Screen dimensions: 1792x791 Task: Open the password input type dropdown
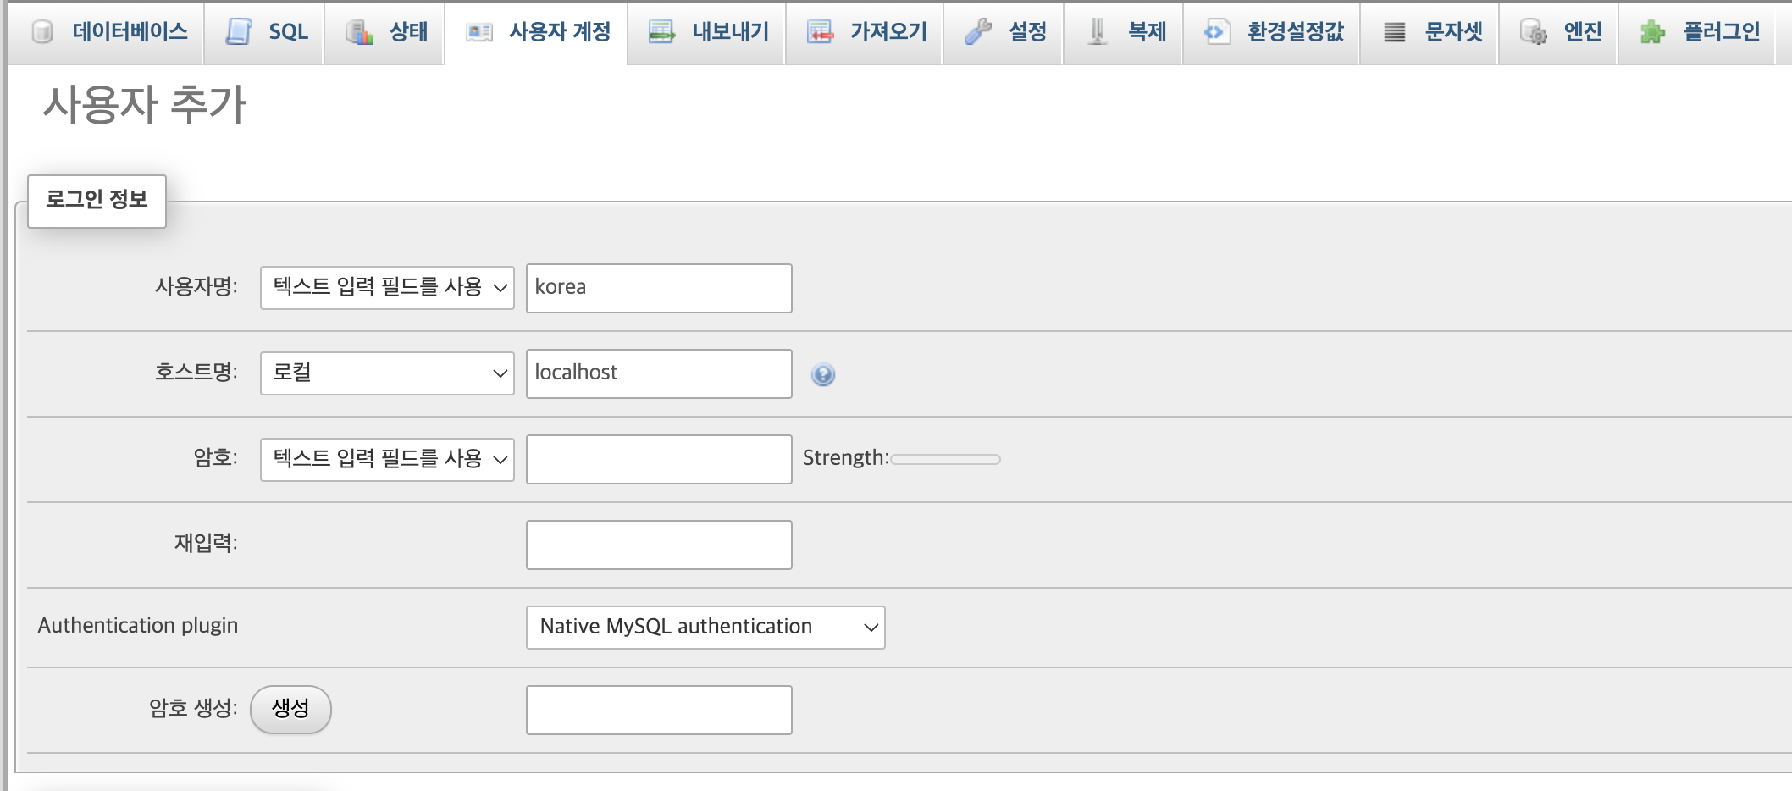387,459
